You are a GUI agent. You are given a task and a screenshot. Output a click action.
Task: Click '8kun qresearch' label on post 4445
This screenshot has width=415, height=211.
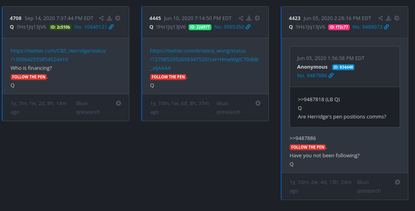tap(228, 107)
